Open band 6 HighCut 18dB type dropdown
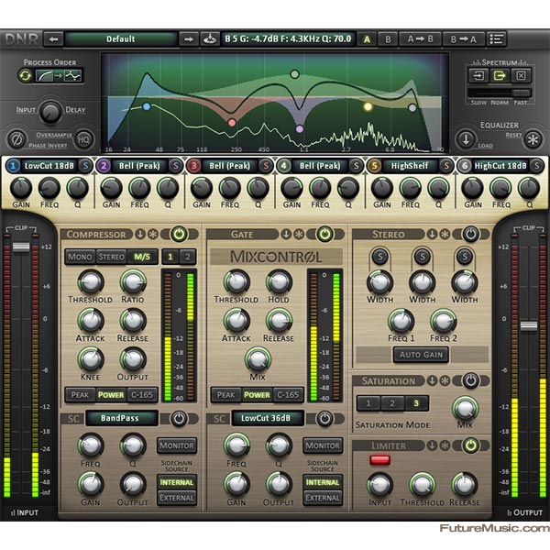This screenshot has height=550, width=550. coord(500,166)
